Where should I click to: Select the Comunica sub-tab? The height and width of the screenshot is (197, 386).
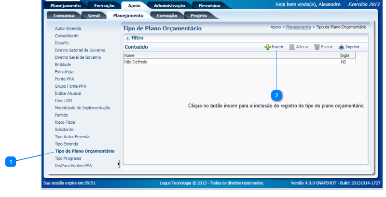(x=64, y=15)
